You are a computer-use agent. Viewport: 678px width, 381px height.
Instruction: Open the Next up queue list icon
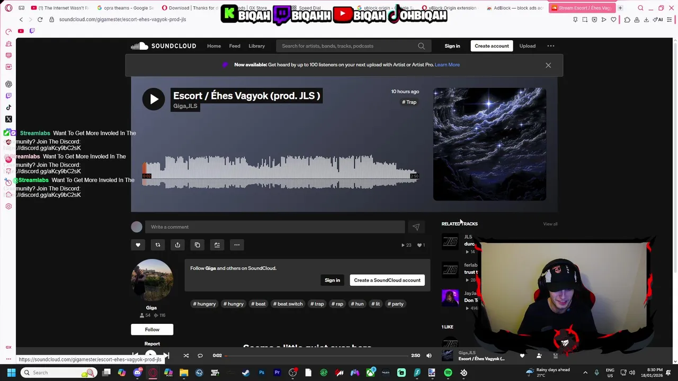[555, 356]
